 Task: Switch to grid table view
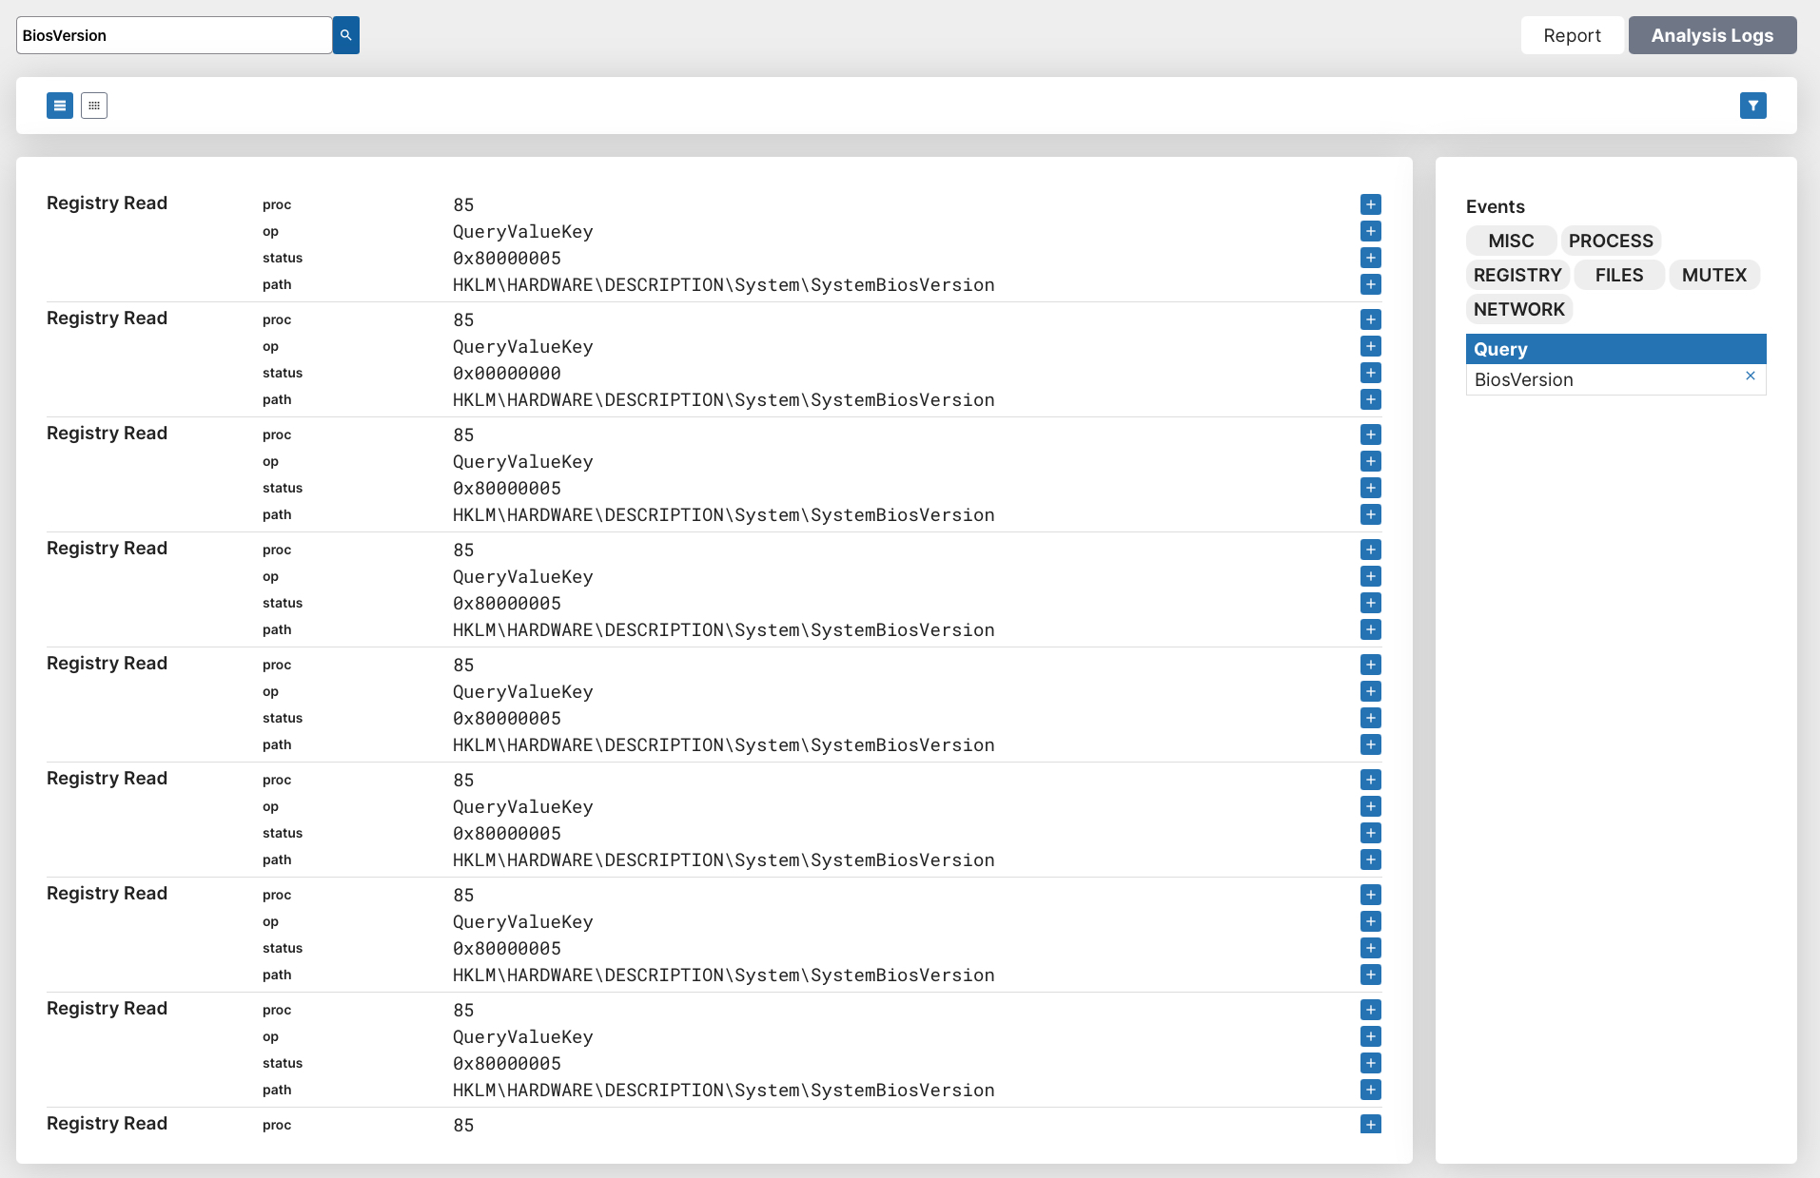pos(94,106)
